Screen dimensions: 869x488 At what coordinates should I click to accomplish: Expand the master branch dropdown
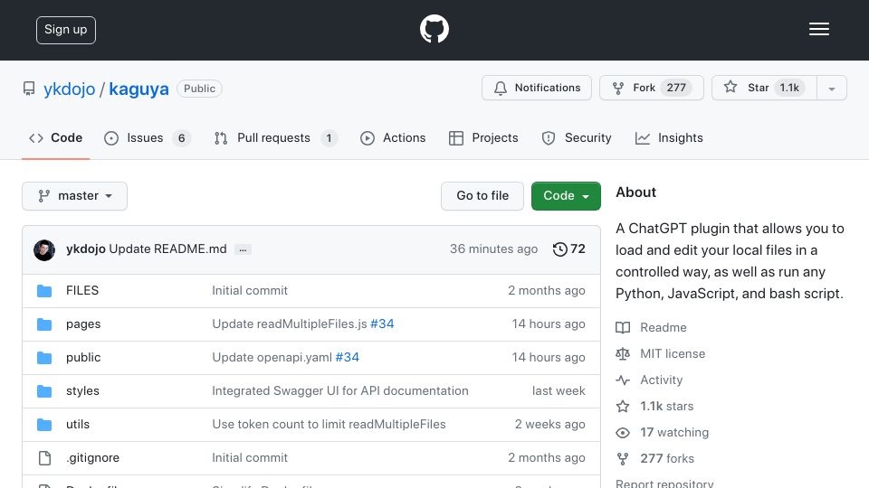(75, 196)
